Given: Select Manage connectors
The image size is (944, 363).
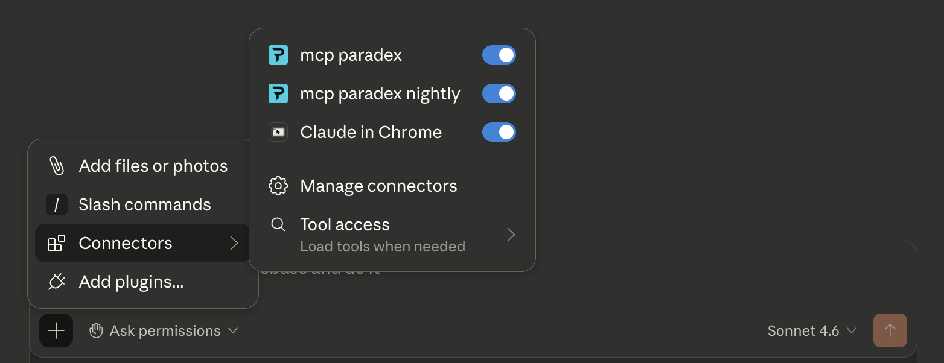Looking at the screenshot, I should [378, 185].
